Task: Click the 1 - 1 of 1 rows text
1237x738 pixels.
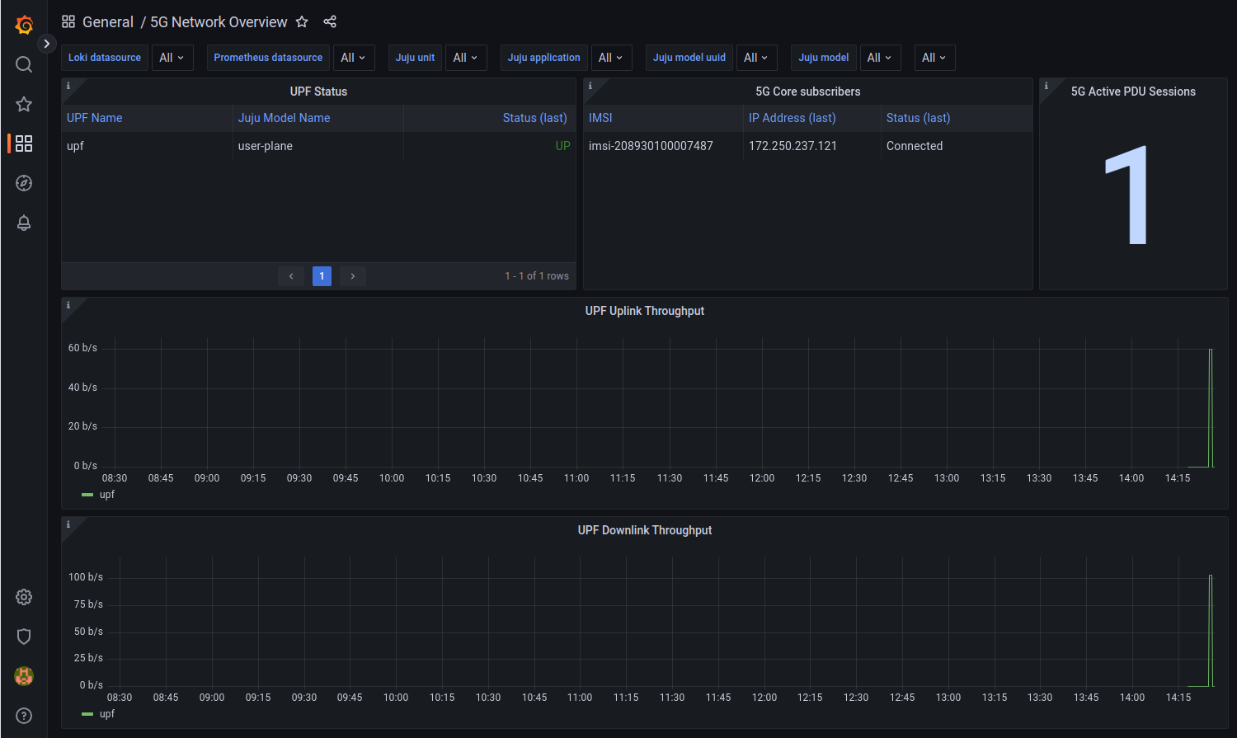Action: (537, 276)
